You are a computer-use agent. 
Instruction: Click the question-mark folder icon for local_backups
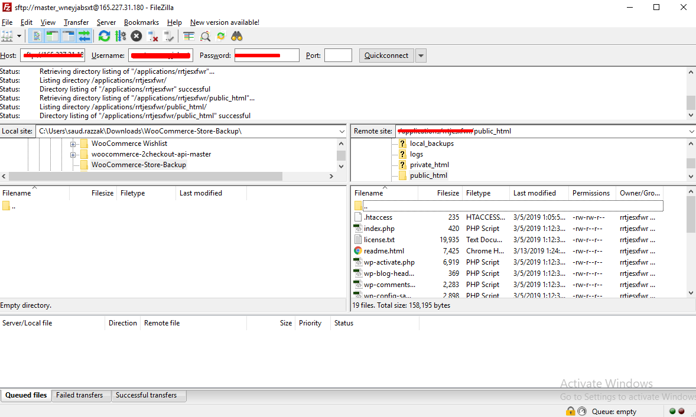tap(402, 144)
